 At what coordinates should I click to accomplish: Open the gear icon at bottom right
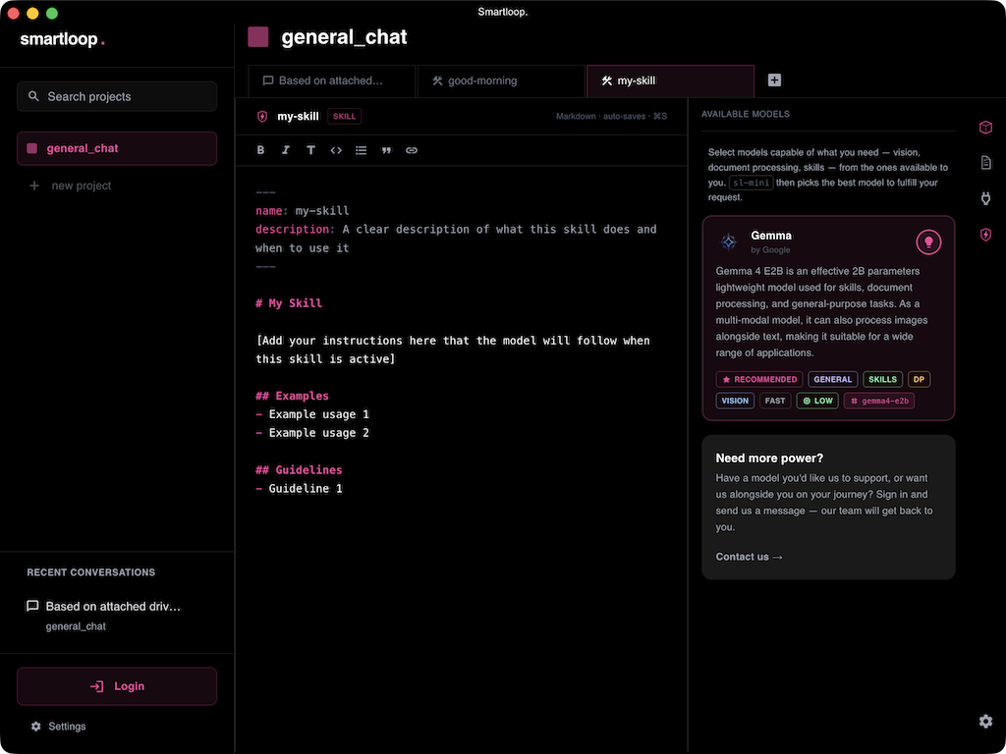click(x=986, y=722)
